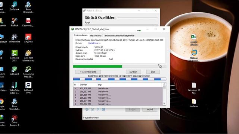Viewport: 239px width, 134px height.
Task: Show the Rufus log icon
Action: click(x=103, y=109)
